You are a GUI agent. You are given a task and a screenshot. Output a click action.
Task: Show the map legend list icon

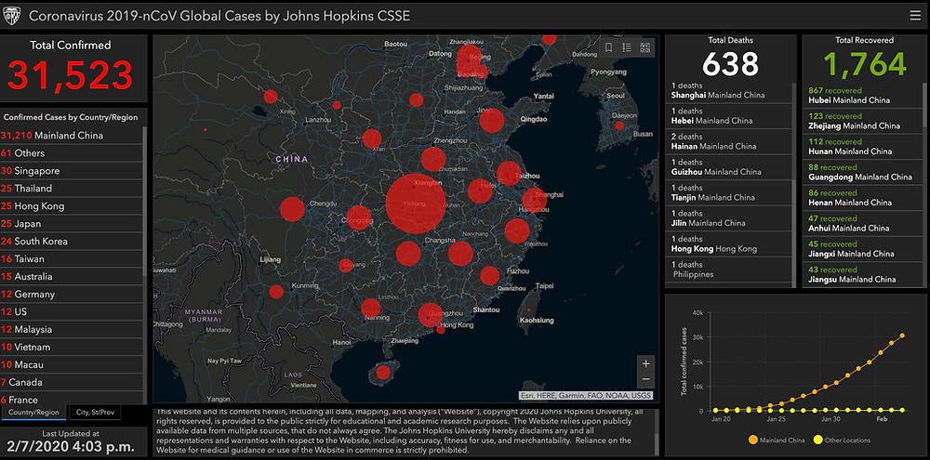coord(627,47)
